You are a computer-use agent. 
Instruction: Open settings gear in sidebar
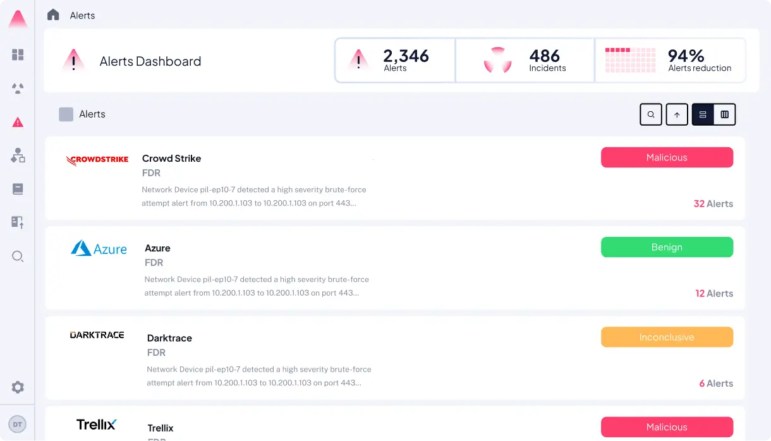point(18,387)
